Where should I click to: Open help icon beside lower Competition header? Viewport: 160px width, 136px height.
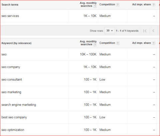pyautogui.click(x=118, y=43)
